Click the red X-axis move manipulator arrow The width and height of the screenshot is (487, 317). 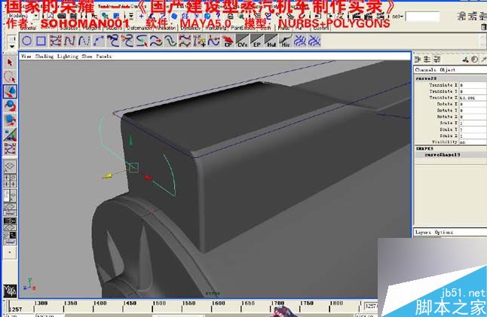click(x=149, y=178)
